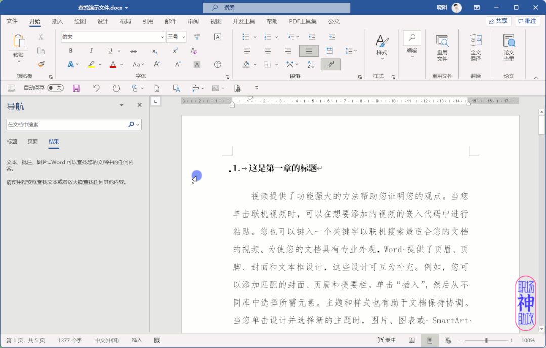Toggle underline formatting

click(110, 51)
